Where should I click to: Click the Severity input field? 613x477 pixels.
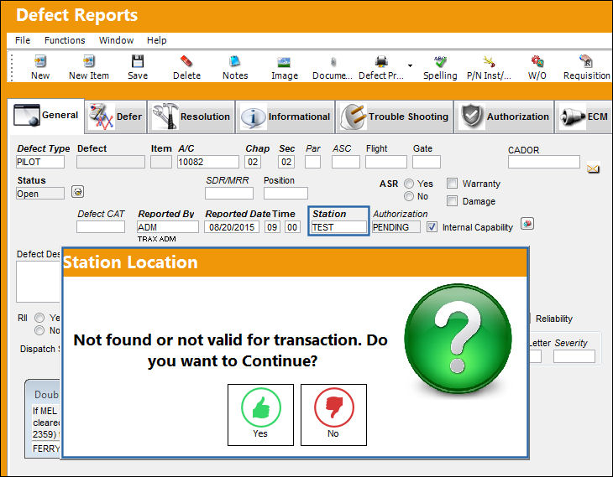pos(574,356)
